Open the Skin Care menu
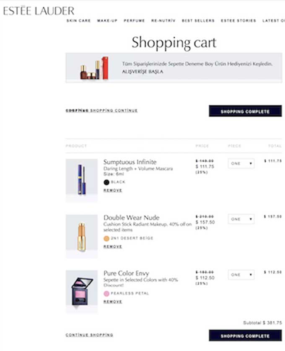 click(x=79, y=21)
